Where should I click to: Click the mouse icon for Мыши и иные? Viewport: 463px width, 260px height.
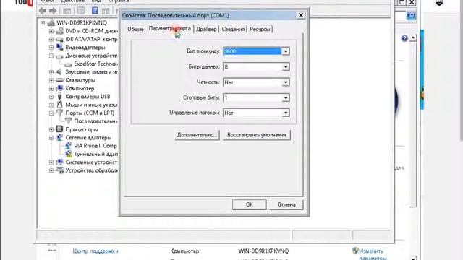59,105
